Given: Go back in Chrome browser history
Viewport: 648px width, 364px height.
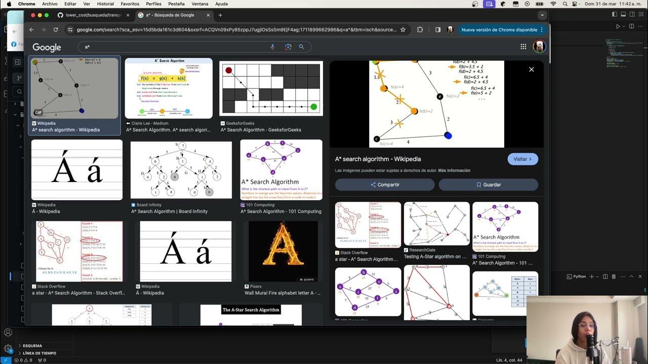Looking at the screenshot, I should (31, 30).
